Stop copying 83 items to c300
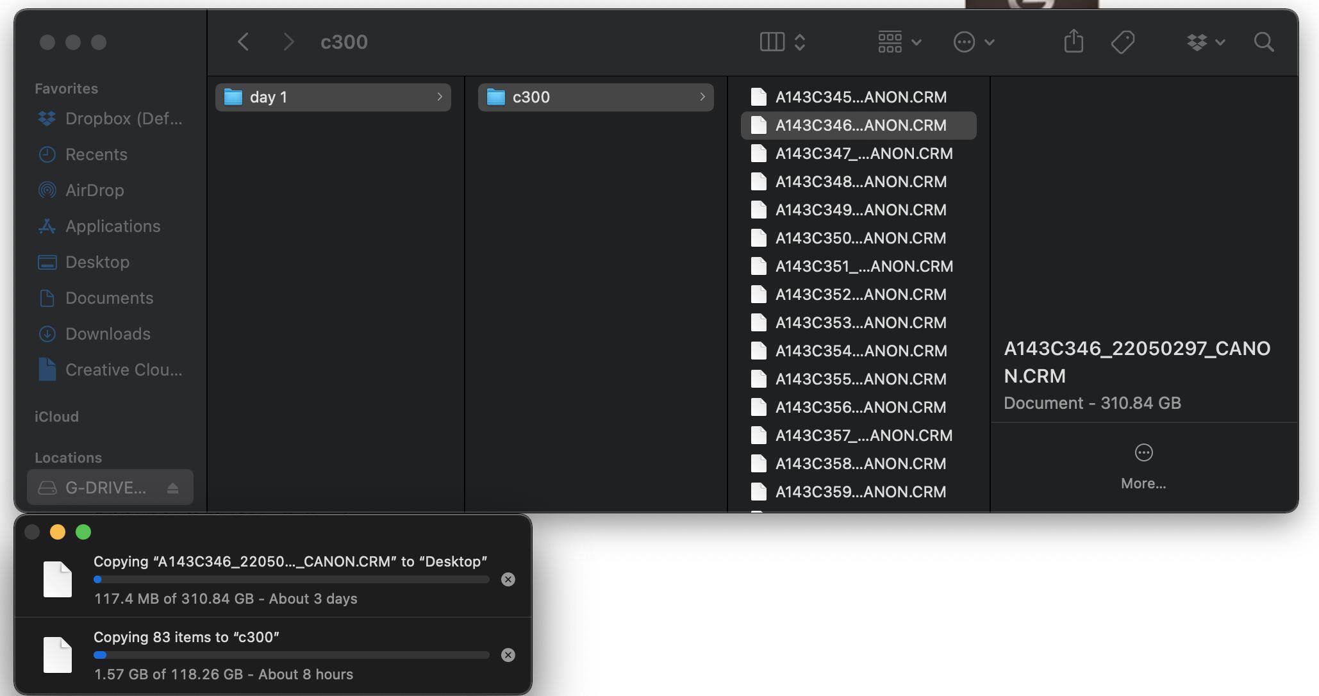1319x696 pixels. (x=508, y=655)
